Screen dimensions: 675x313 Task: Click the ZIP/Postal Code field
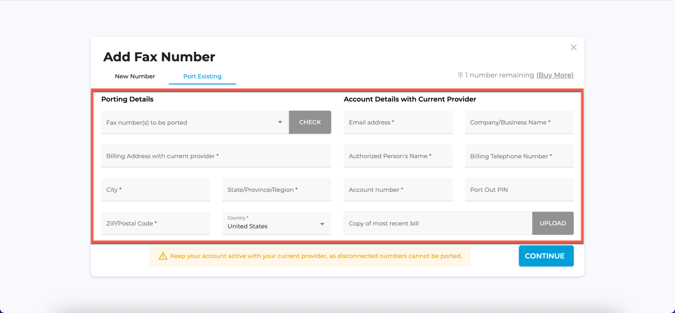(155, 223)
